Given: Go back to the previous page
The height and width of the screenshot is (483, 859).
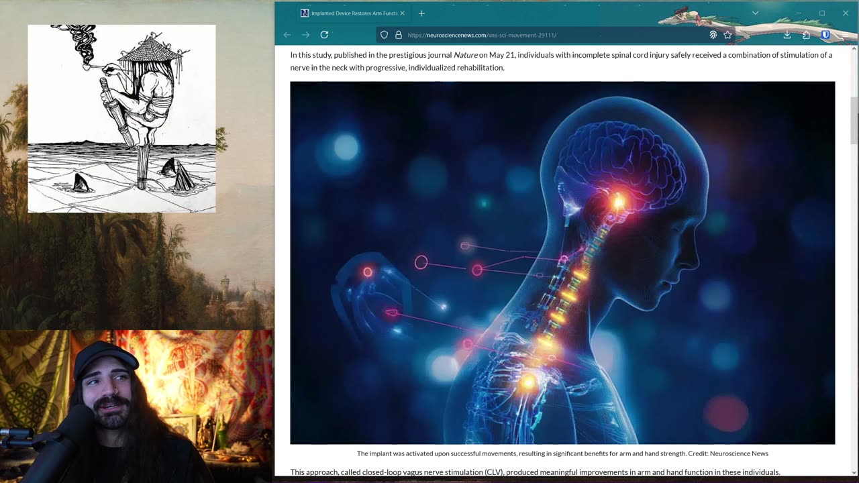Looking at the screenshot, I should [x=287, y=35].
